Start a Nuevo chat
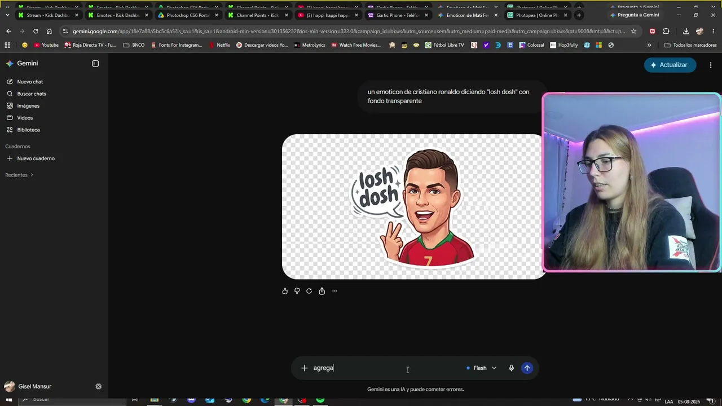Viewport: 722px width, 406px height. point(30,82)
